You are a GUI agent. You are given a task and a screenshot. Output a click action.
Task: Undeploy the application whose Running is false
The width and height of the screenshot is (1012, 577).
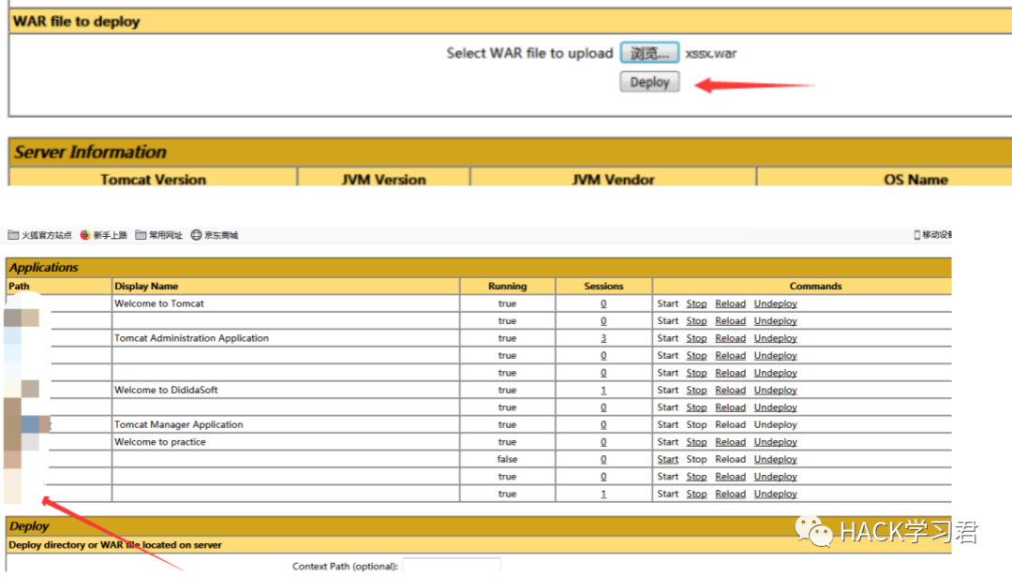[x=775, y=459]
